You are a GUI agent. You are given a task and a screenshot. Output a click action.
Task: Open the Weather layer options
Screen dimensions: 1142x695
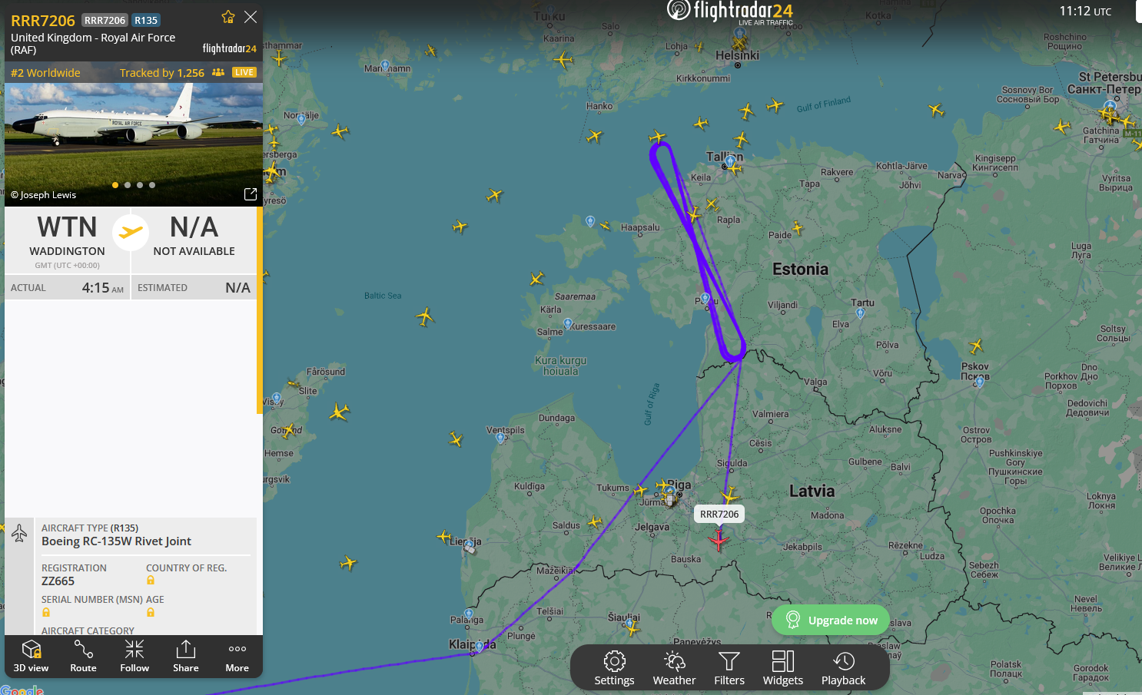[x=674, y=668]
